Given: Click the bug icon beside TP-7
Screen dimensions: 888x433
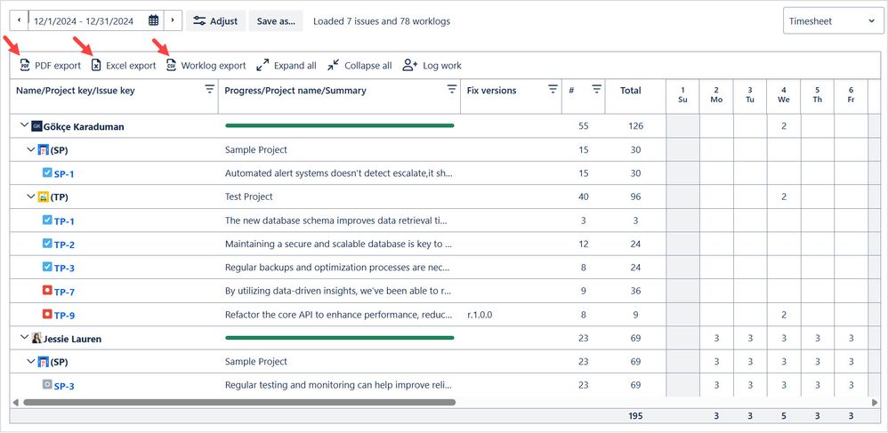Looking at the screenshot, I should [x=47, y=291].
